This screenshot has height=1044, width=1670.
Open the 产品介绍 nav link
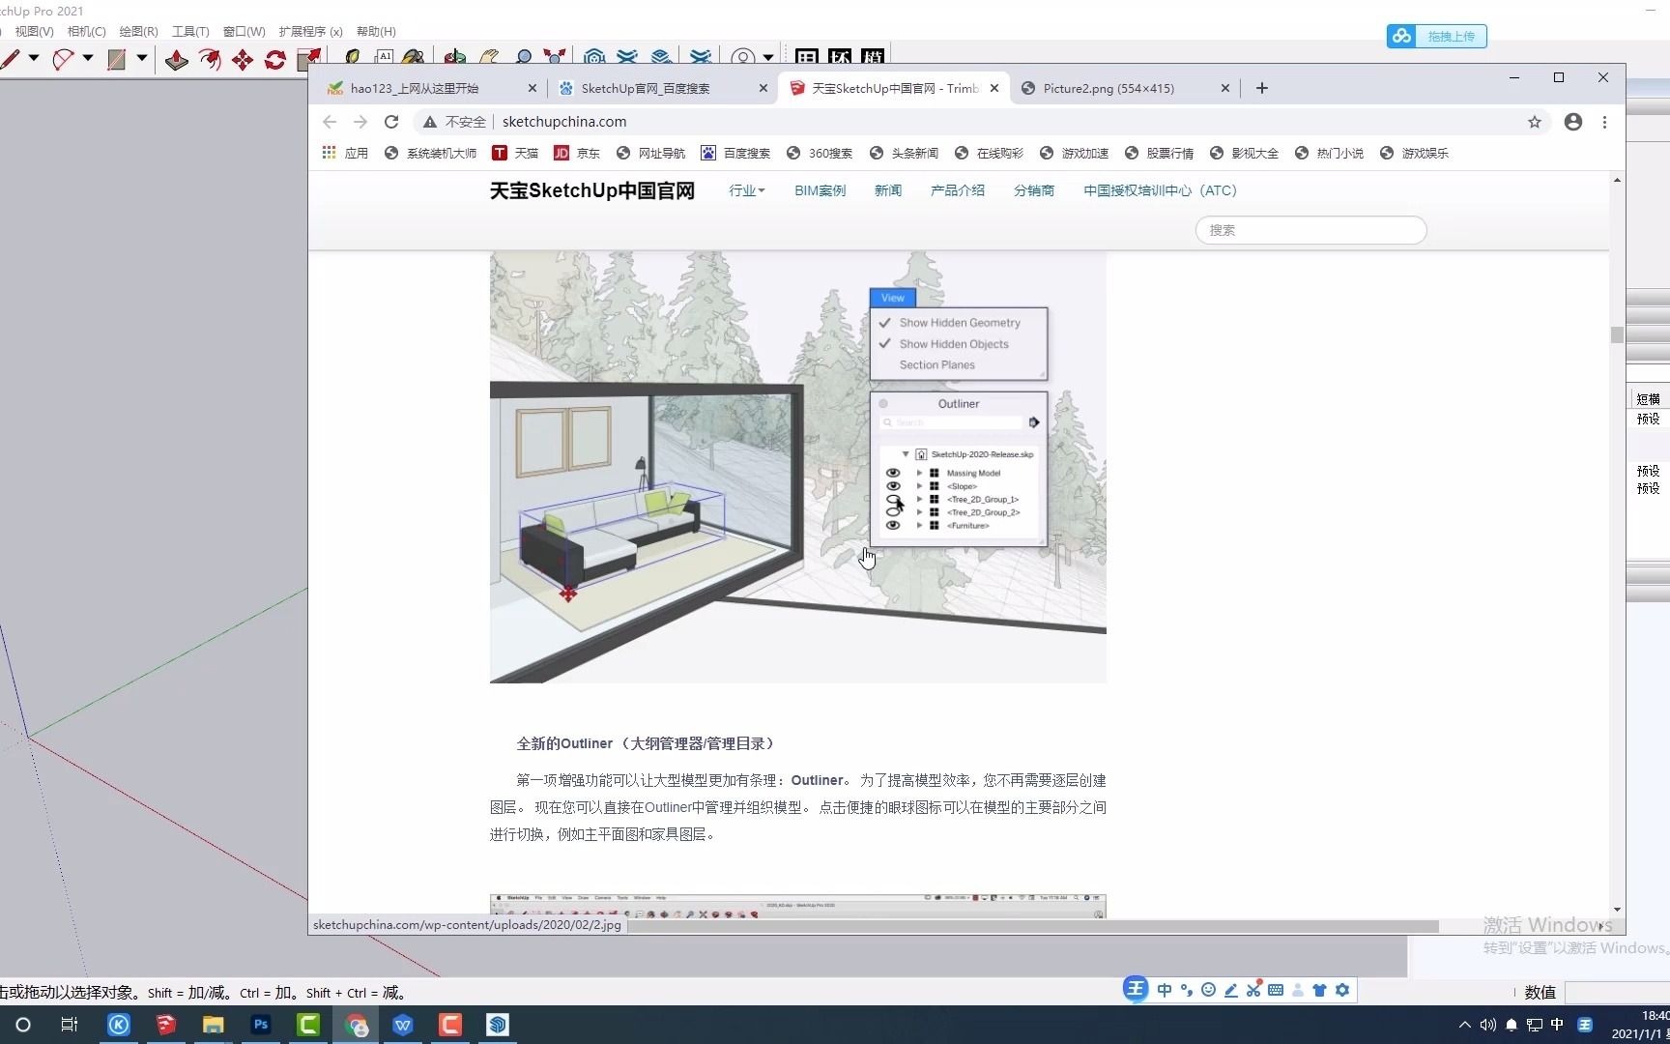coord(958,190)
